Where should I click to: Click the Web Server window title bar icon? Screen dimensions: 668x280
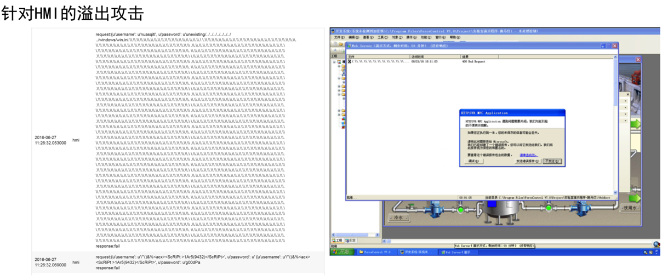pos(349,45)
